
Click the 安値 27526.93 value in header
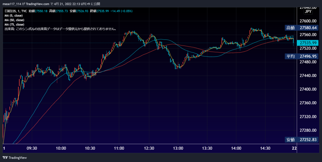click(79, 11)
